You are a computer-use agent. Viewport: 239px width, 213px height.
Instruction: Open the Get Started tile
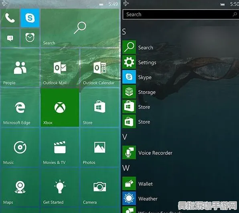(x=60, y=187)
